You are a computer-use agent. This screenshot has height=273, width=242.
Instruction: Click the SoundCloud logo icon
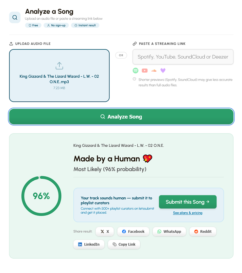(x=154, y=70)
